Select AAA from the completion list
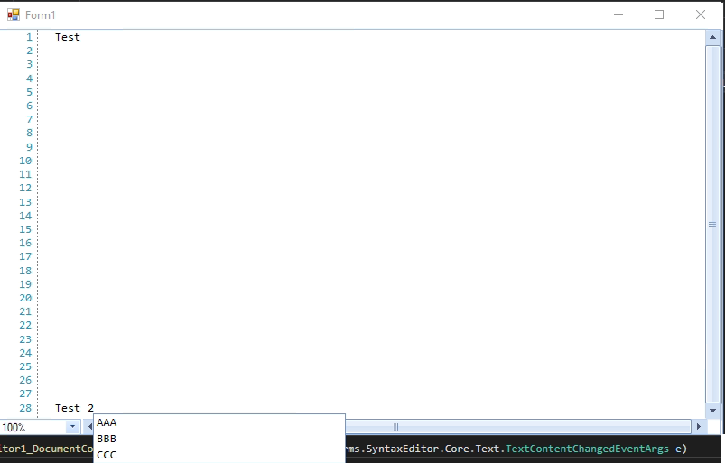The width and height of the screenshot is (725, 463). (x=219, y=422)
